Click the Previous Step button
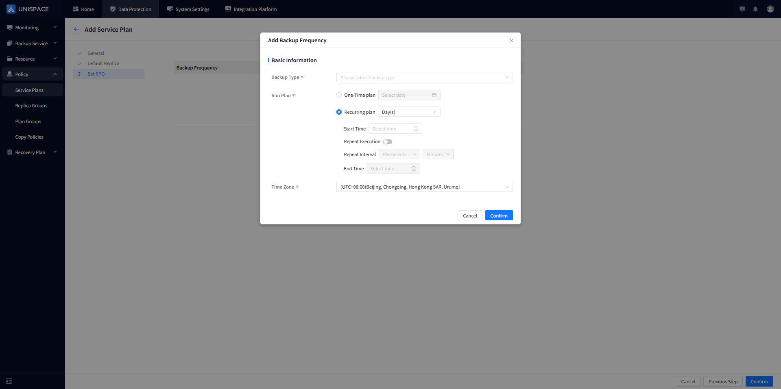The width and height of the screenshot is (781, 389). (x=722, y=381)
